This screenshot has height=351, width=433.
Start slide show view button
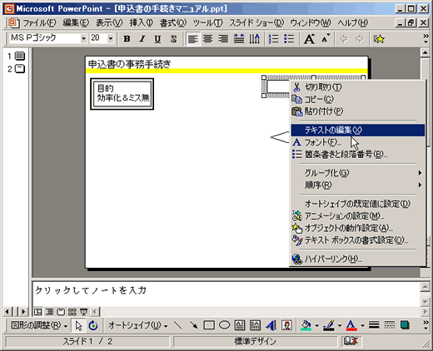[83, 312]
